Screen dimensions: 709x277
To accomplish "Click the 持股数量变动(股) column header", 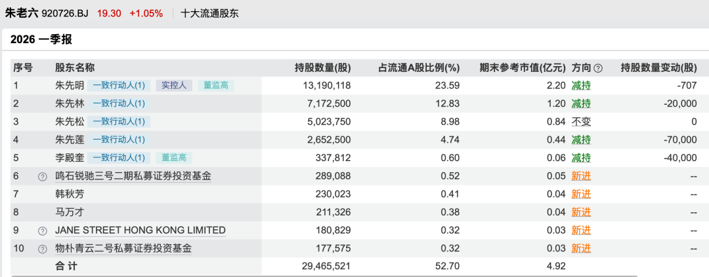I will point(658,68).
